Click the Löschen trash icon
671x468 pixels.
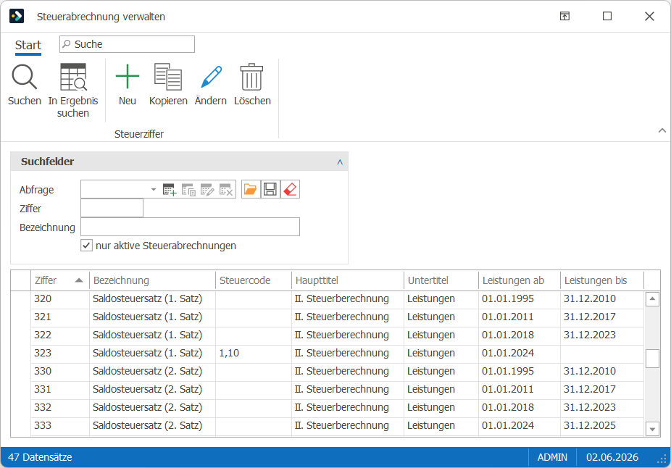pos(251,77)
